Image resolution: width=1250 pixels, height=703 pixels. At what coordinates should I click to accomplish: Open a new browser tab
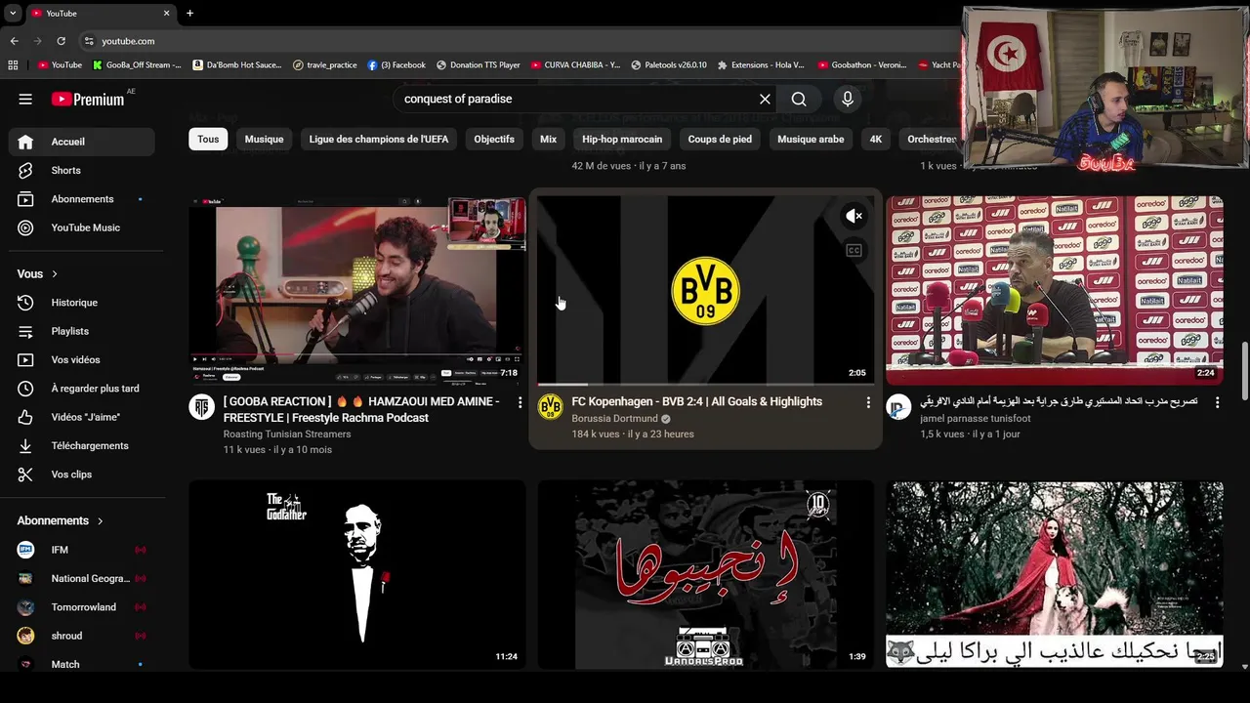point(189,13)
